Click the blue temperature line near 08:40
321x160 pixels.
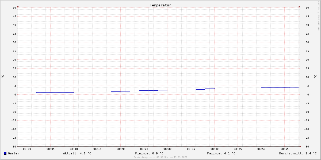[215, 88]
